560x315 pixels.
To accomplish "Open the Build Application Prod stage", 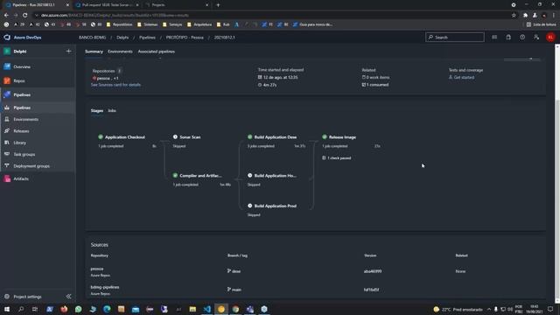I will tap(275, 206).
